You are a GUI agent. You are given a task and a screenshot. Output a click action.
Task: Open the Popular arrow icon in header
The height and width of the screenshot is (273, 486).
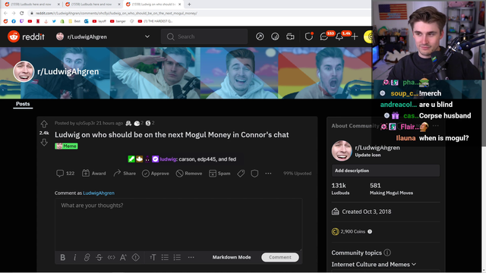[x=260, y=36]
